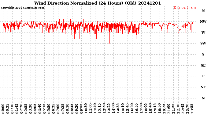The image size is (211, 115).
Task: Select the 'SE' y-axis label
Action: [203, 65]
